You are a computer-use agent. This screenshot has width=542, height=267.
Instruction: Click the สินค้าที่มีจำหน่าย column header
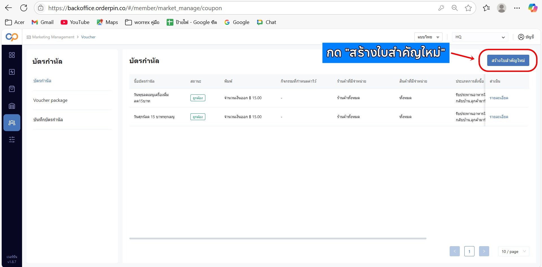tap(413, 81)
